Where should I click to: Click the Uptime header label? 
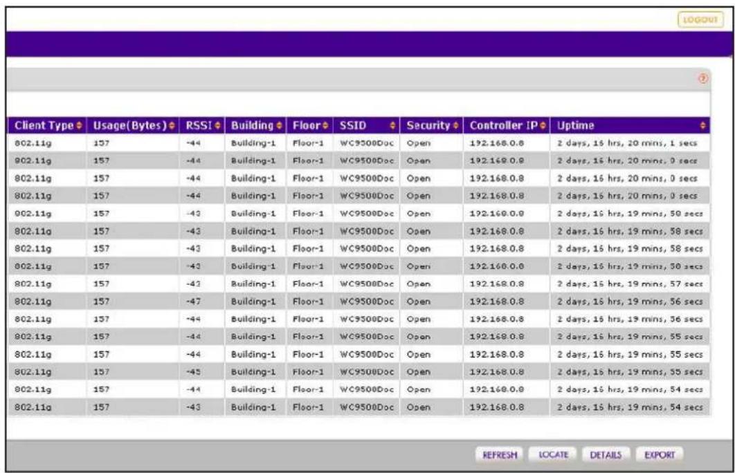tap(575, 125)
